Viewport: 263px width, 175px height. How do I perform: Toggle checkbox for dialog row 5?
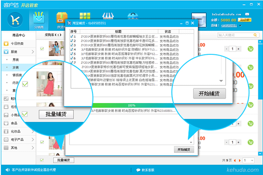(72, 54)
